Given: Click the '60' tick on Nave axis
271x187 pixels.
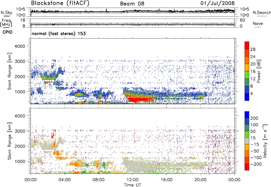Looking at the screenshot, I should click(x=242, y=20).
